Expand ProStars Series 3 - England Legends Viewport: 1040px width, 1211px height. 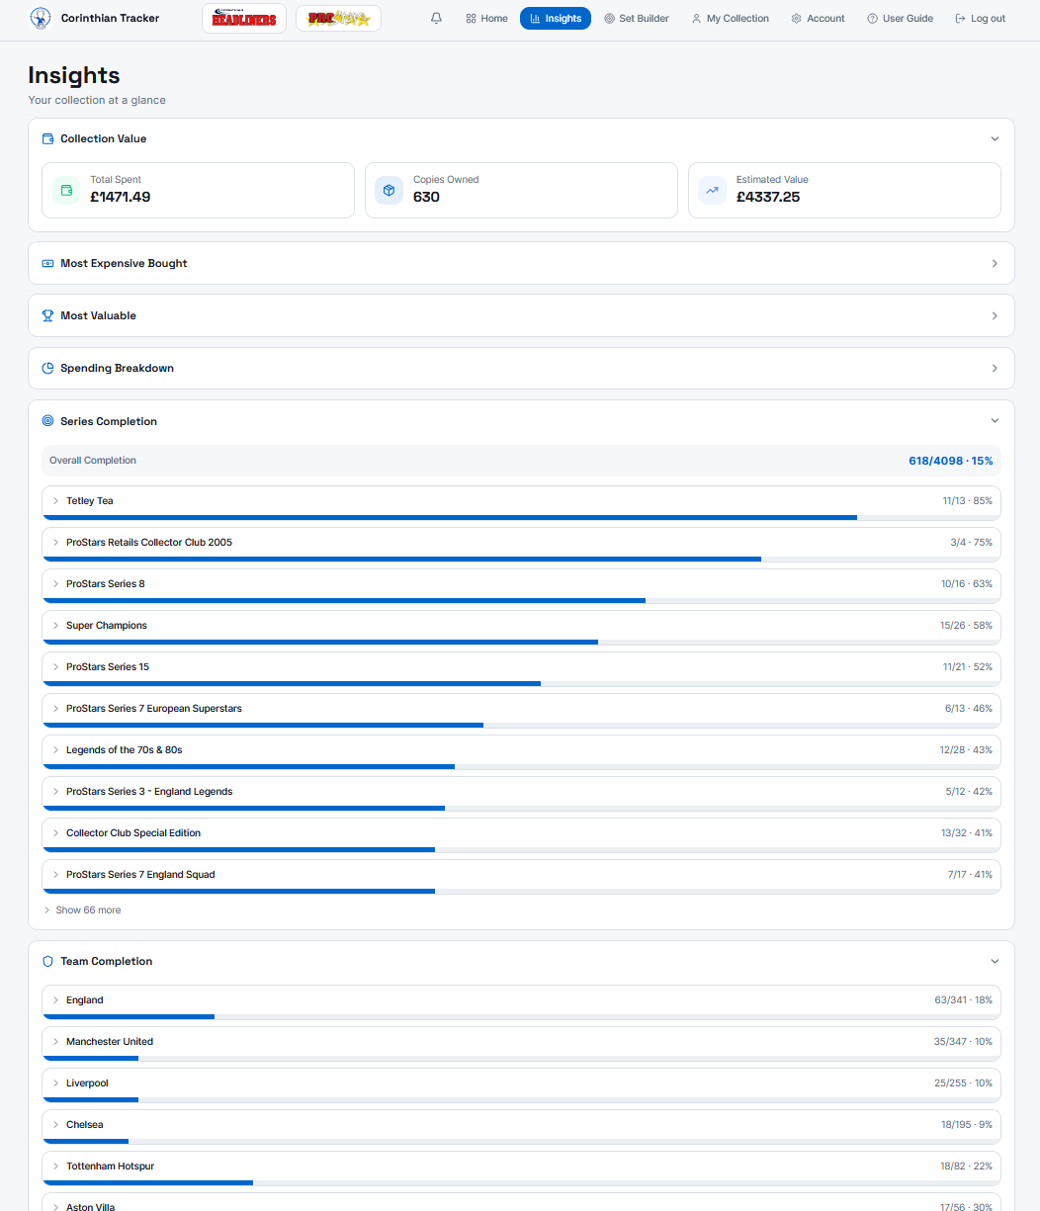point(521,792)
